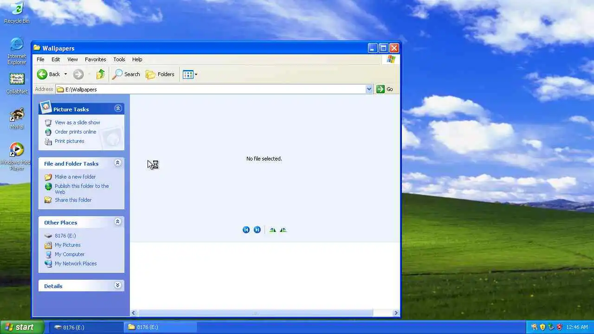Screen dimensions: 594x334
Task: Click the taskbar clock 12:46 AM
Action: (577, 327)
